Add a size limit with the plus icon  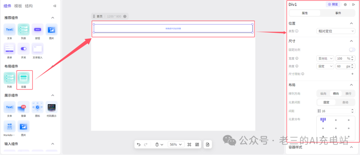[x=353, y=74]
